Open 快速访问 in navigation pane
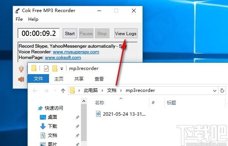 tap(50, 108)
